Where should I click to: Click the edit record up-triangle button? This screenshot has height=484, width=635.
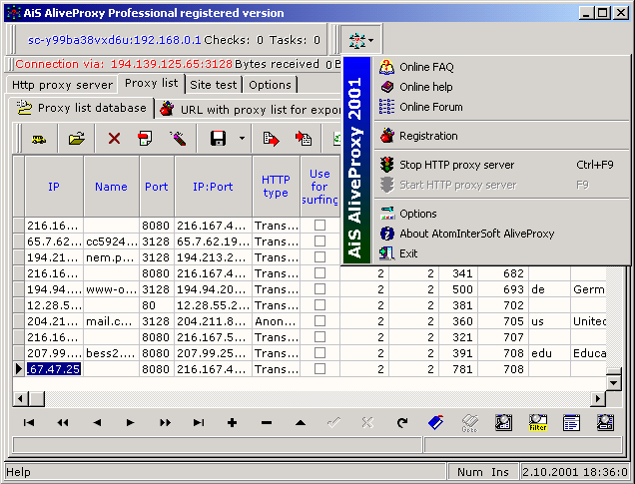pos(301,423)
